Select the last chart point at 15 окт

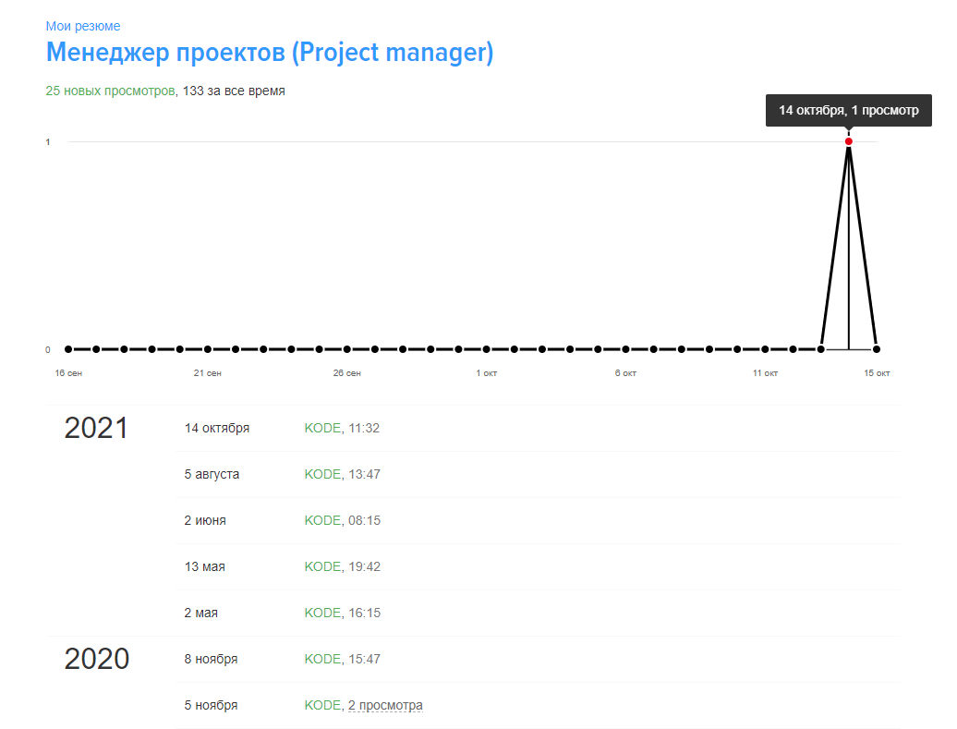click(x=877, y=349)
